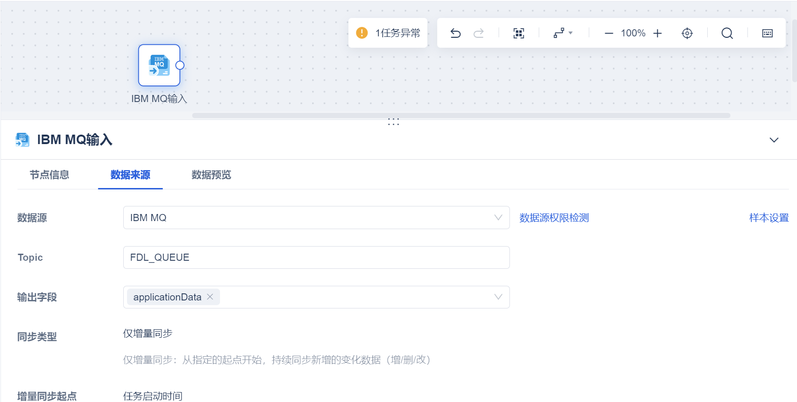
Task: Click the IBM MQ输入 node label on canvas
Action: tap(159, 99)
